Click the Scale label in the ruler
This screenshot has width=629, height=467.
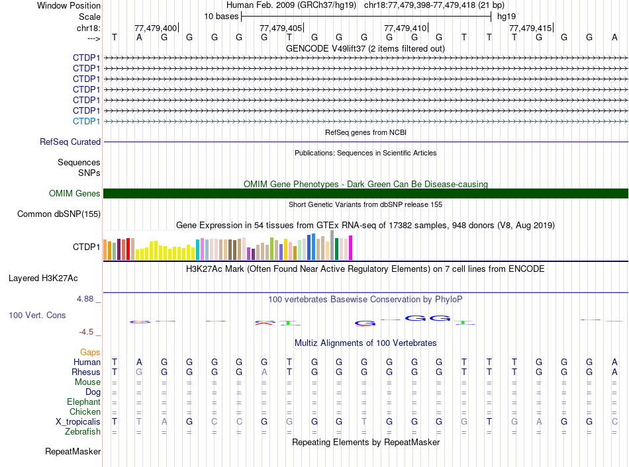89,17
